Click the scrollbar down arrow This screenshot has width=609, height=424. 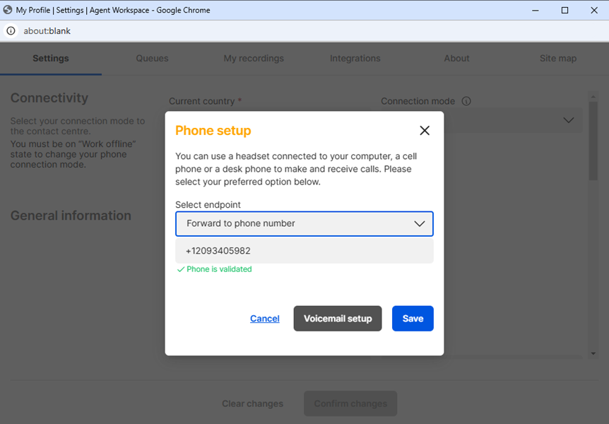click(593, 353)
